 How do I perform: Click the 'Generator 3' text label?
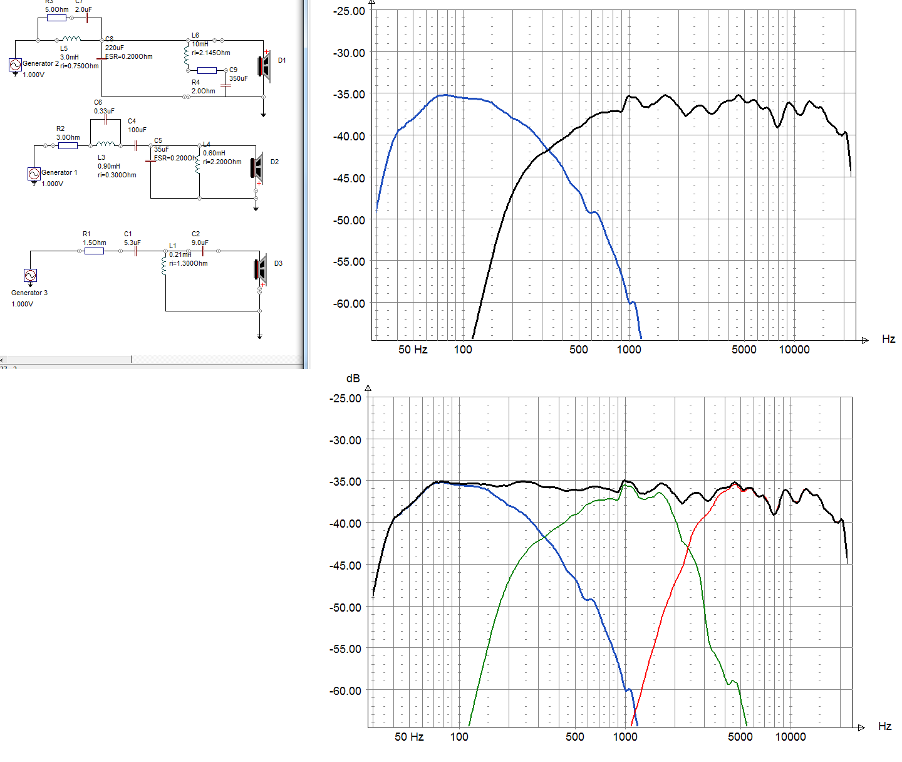[29, 293]
